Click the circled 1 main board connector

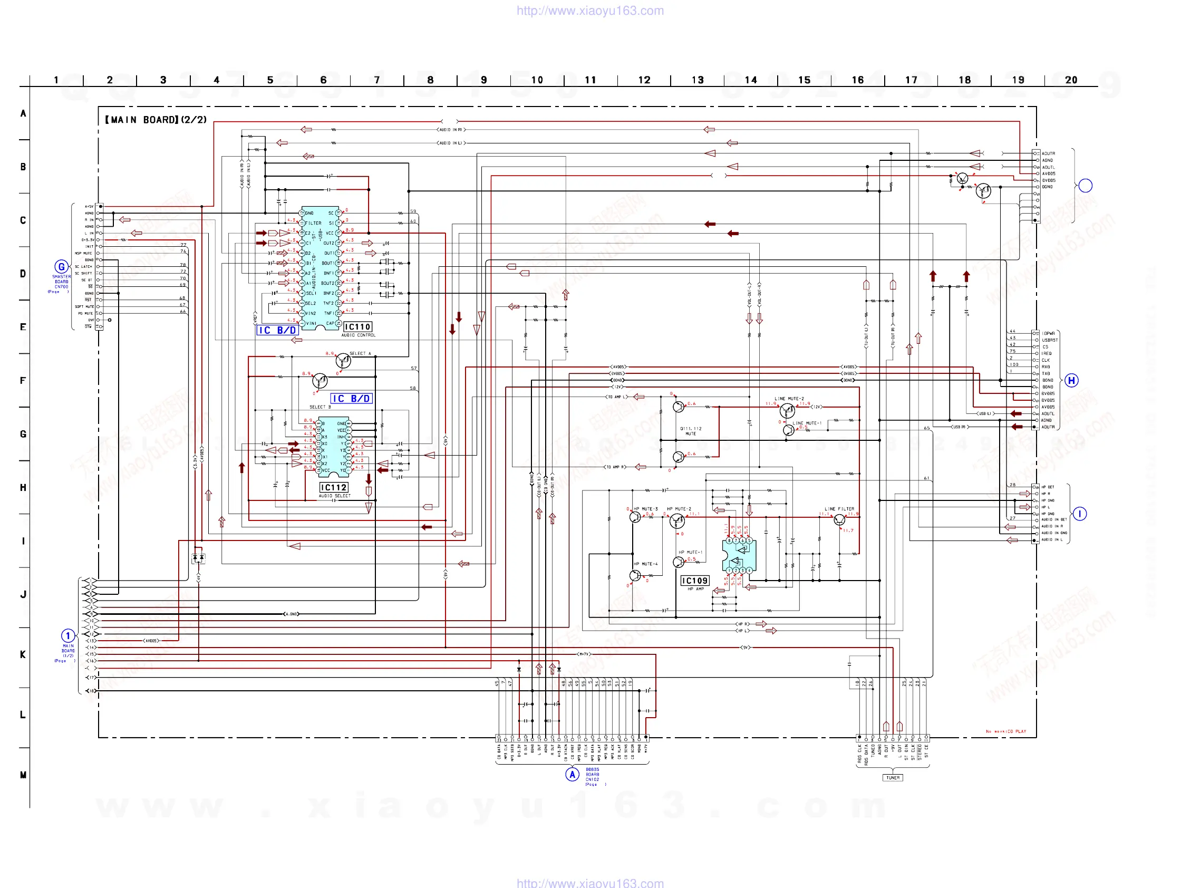pos(68,635)
